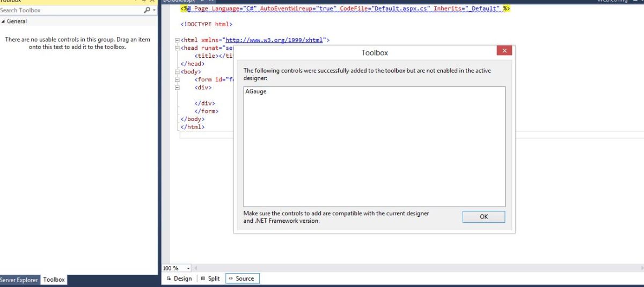Switch editor to Split view
644x287 pixels.
pyautogui.click(x=210, y=278)
